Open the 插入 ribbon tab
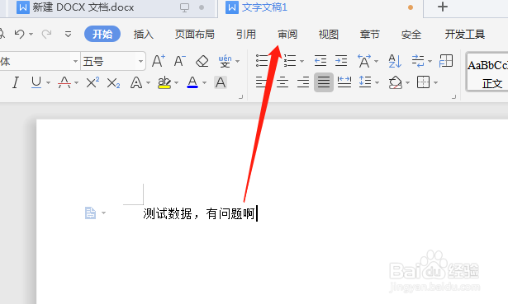508x304 pixels. coord(143,34)
